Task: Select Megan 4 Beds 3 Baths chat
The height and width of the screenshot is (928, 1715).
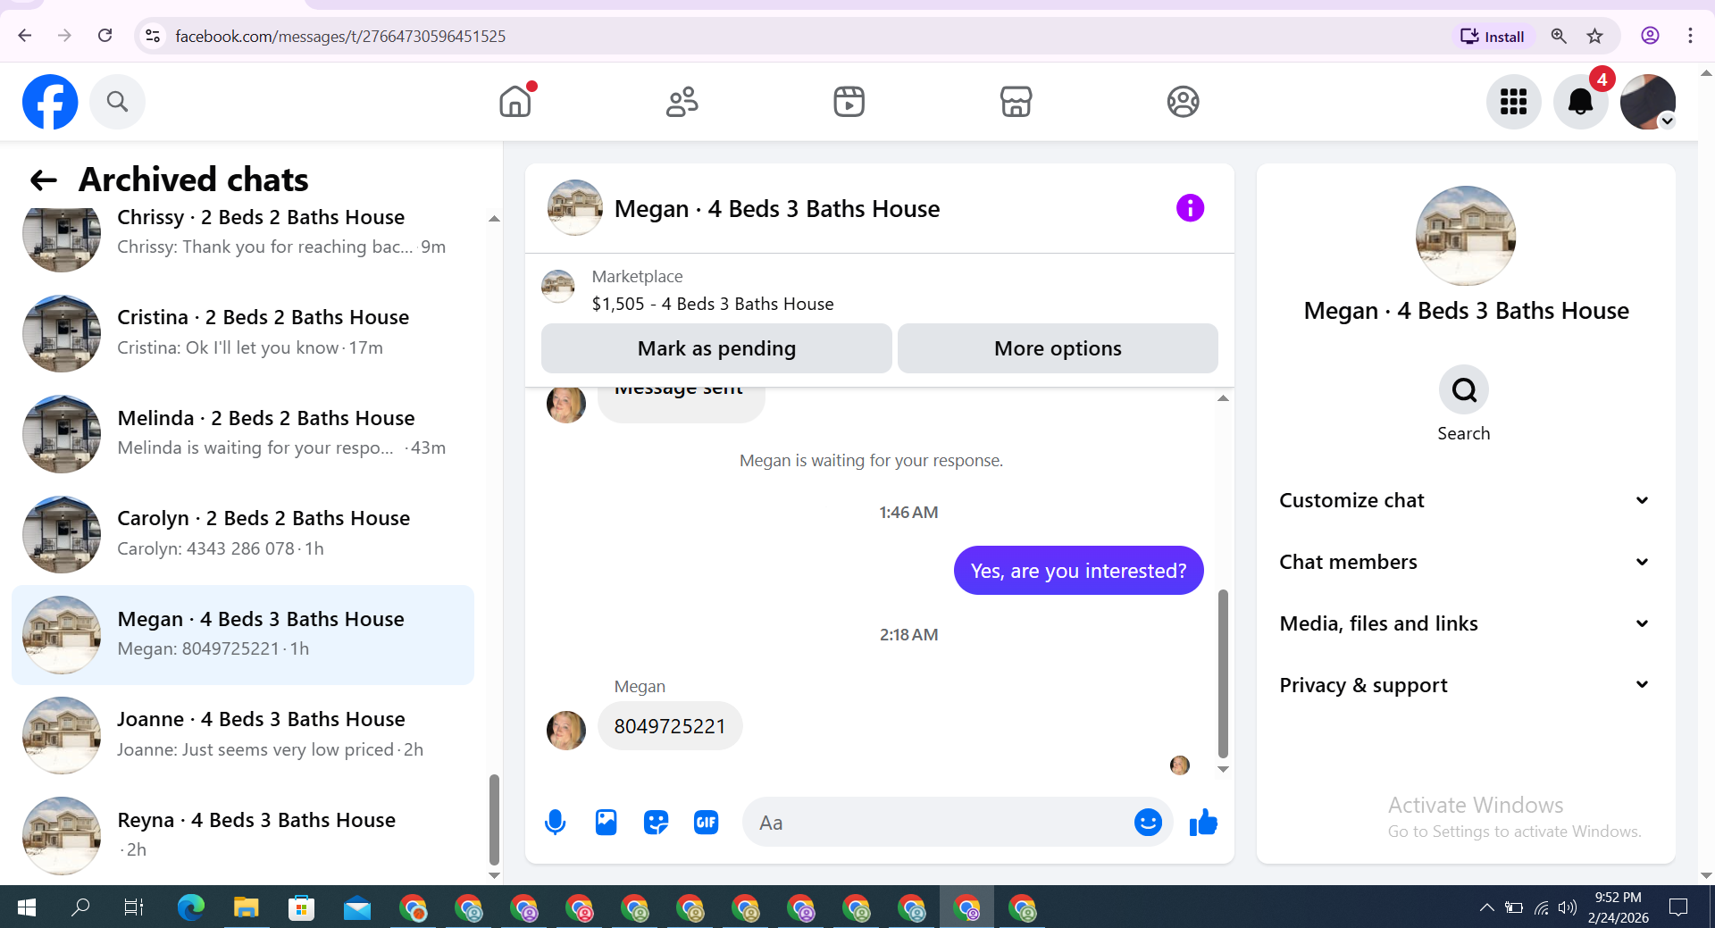Action: coord(243,635)
